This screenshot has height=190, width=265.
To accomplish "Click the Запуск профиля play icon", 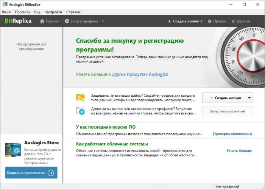I will tap(67, 22).
